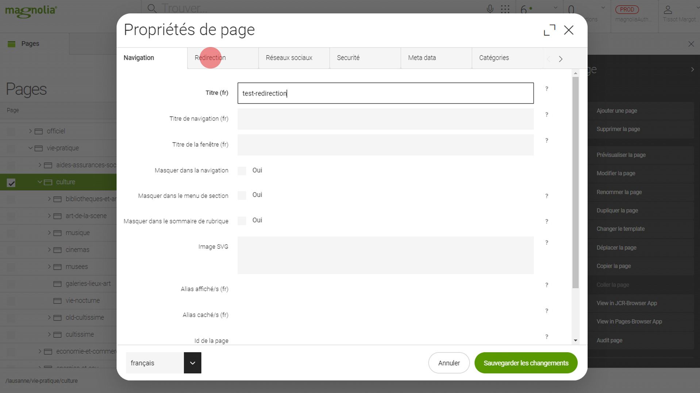Open the Pages app tab

coord(35,44)
